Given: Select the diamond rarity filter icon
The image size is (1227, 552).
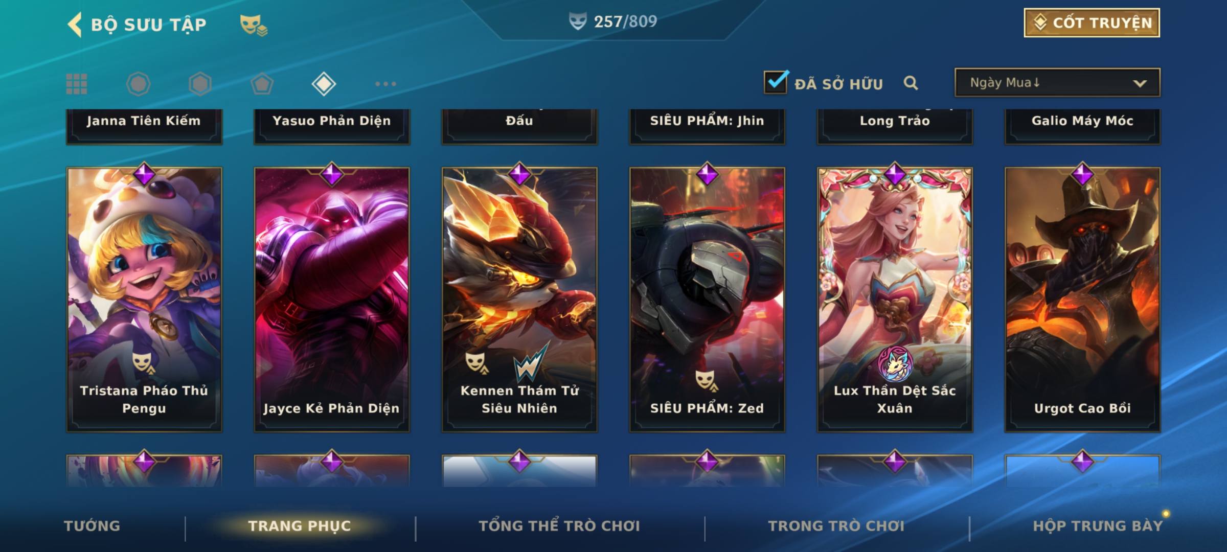Looking at the screenshot, I should click(x=324, y=84).
